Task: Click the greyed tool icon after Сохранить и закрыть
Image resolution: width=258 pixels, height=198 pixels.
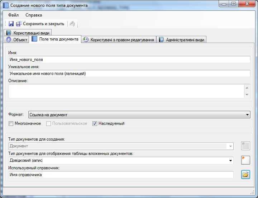Action: coord(72,24)
